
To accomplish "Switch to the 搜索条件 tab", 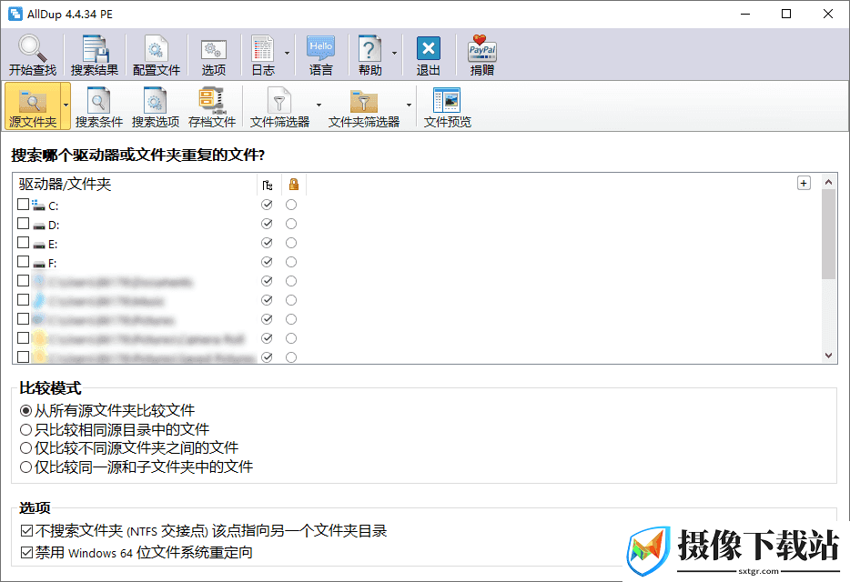I will pyautogui.click(x=98, y=106).
